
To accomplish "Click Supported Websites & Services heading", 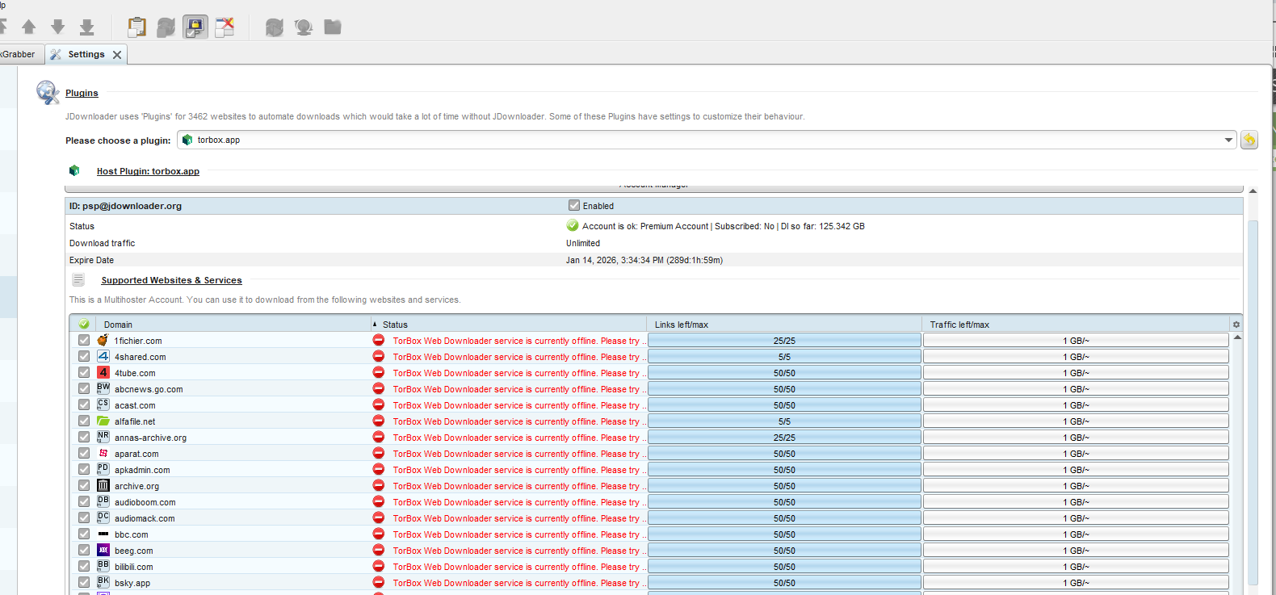I will pos(171,280).
